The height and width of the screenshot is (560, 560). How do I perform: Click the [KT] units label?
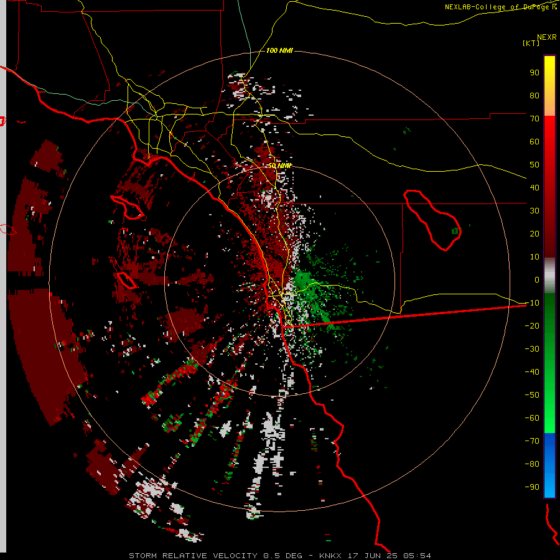[531, 43]
